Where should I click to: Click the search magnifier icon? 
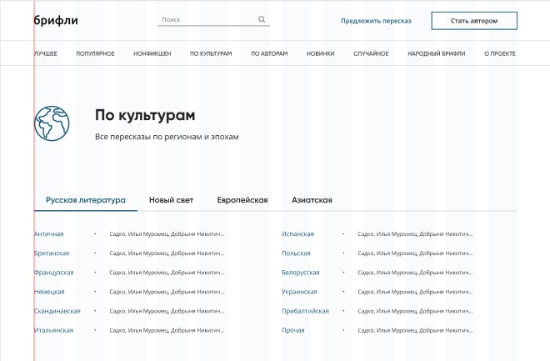coord(262,19)
